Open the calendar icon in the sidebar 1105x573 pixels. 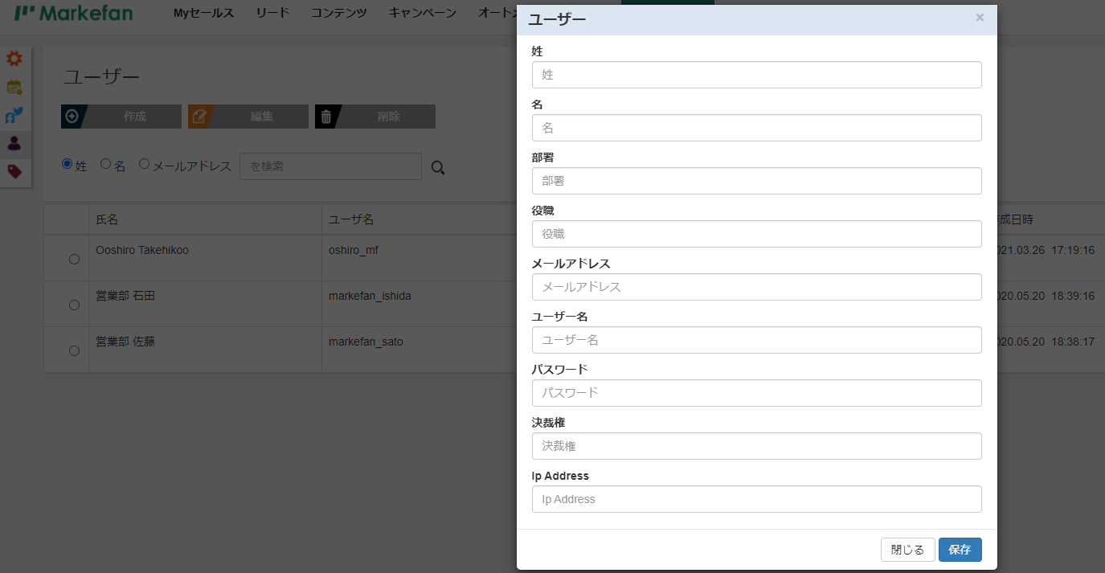tap(14, 87)
